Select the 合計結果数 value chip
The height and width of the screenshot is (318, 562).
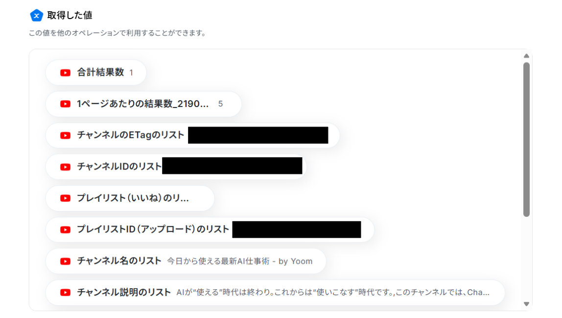(x=96, y=73)
